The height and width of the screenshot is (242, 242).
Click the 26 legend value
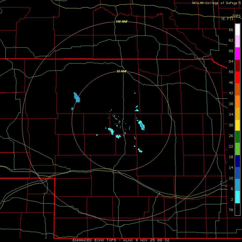pos(231,136)
